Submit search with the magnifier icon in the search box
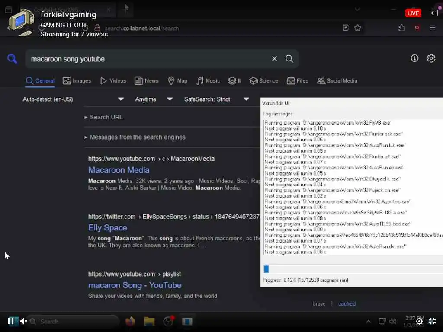This screenshot has height=332, width=443. pos(289,59)
